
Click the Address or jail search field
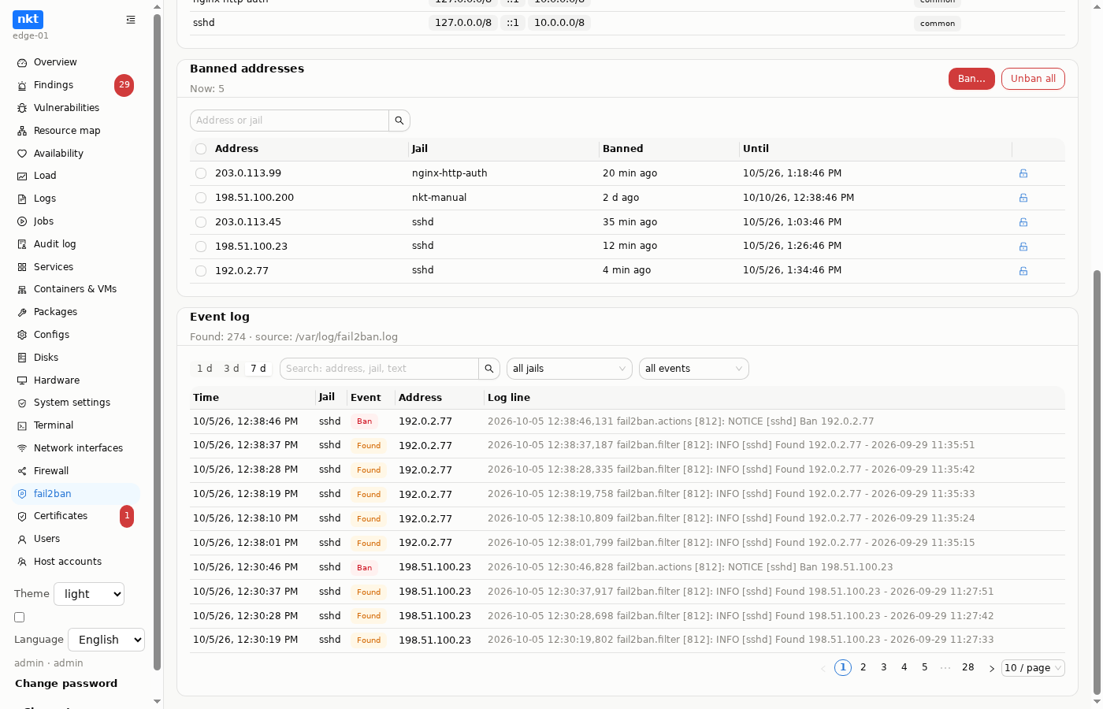pyautogui.click(x=289, y=121)
